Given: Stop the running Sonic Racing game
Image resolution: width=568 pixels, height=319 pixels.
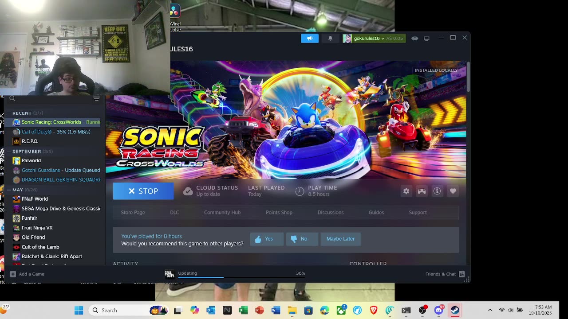Looking at the screenshot, I should click(x=143, y=191).
